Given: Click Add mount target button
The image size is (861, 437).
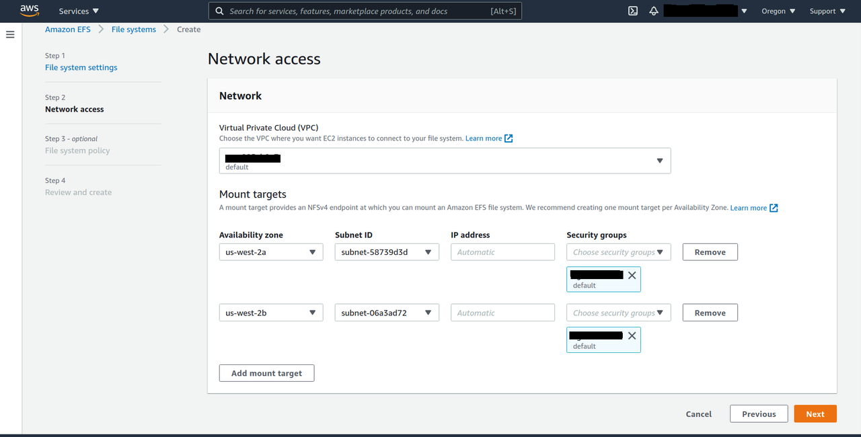Looking at the screenshot, I should tap(266, 373).
